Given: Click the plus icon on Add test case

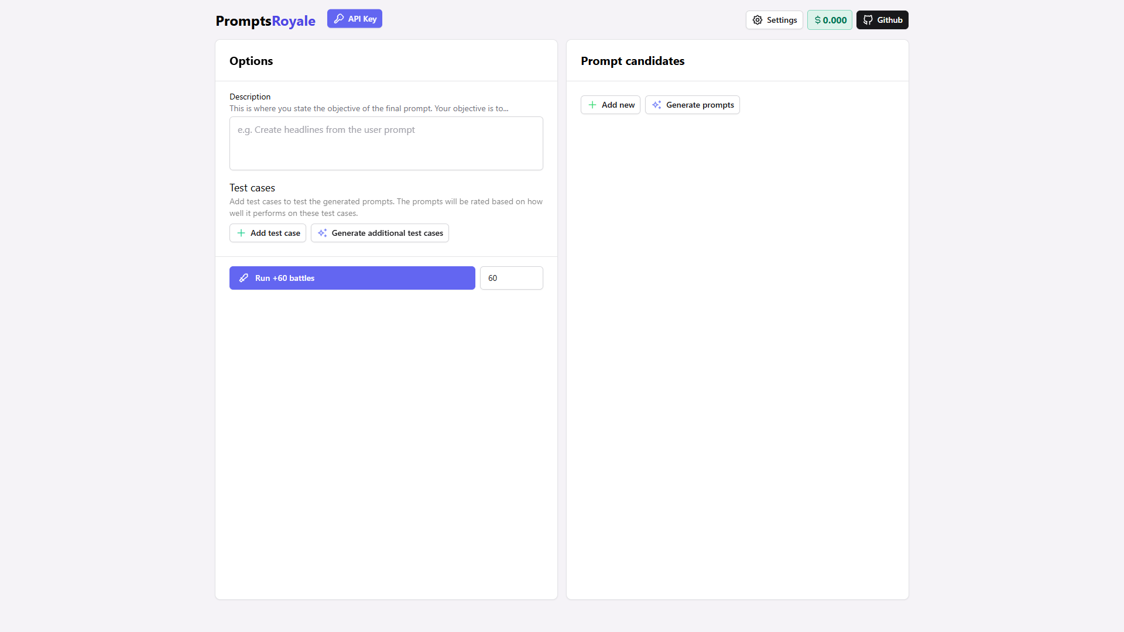Looking at the screenshot, I should pyautogui.click(x=241, y=233).
